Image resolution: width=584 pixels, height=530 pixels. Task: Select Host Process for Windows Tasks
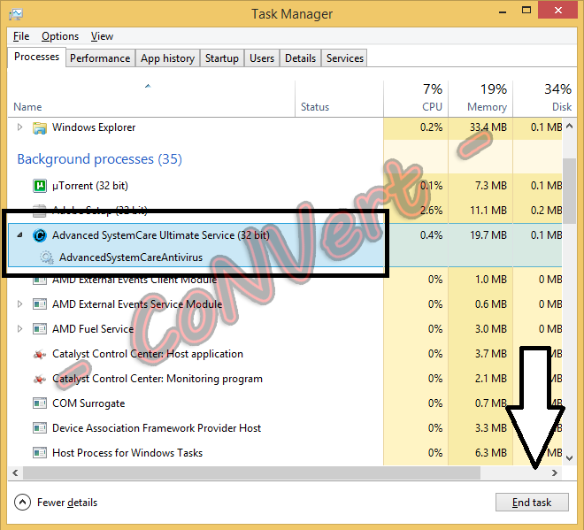coord(285,453)
